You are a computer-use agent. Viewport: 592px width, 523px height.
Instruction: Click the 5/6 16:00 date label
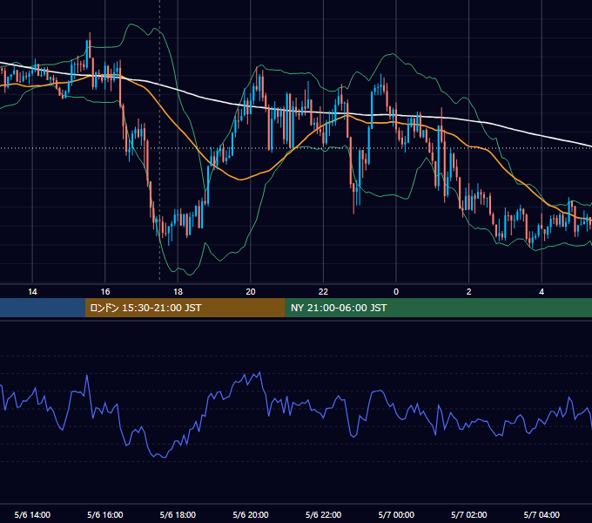(x=105, y=514)
